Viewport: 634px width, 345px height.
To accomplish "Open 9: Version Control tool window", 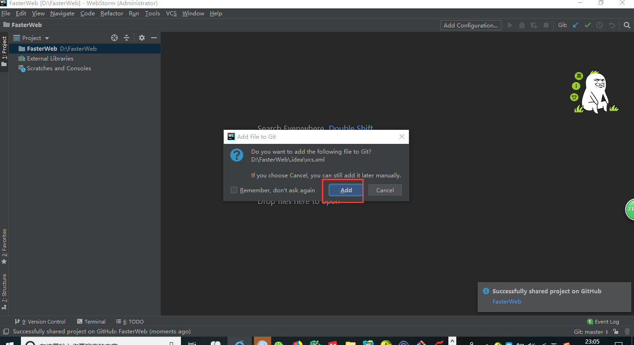I will [x=40, y=321].
